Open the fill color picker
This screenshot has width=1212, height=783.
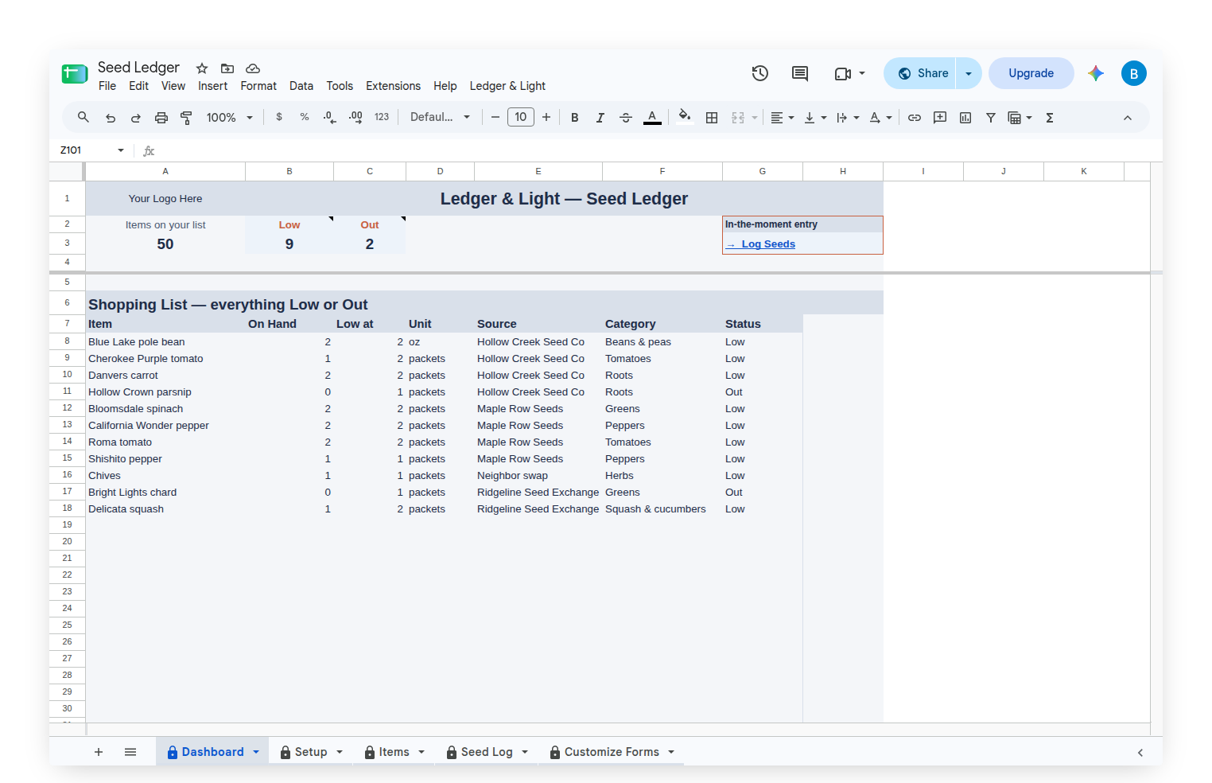pyautogui.click(x=684, y=117)
